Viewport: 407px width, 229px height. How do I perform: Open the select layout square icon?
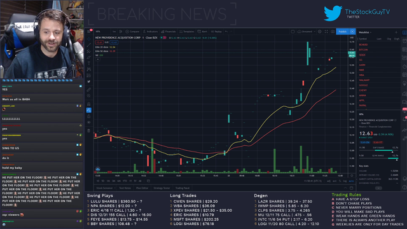(293, 31)
